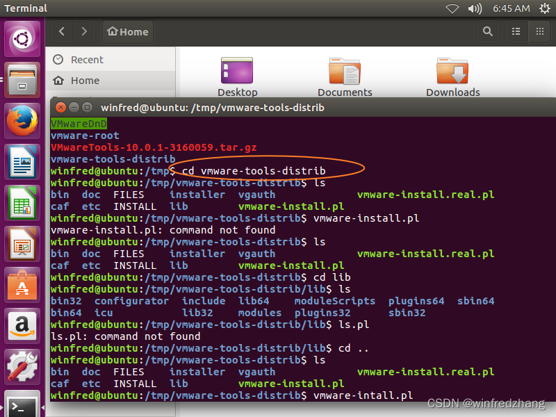Select the Downloads folder in Files
Image resolution: width=556 pixels, height=417 pixels.
[453, 76]
